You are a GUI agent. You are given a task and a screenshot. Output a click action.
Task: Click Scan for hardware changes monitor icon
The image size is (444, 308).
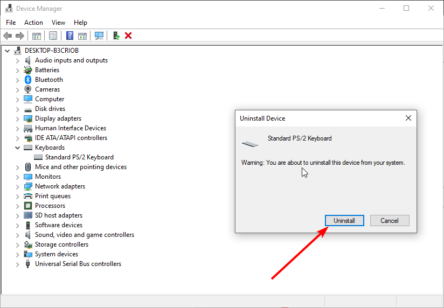coord(99,36)
